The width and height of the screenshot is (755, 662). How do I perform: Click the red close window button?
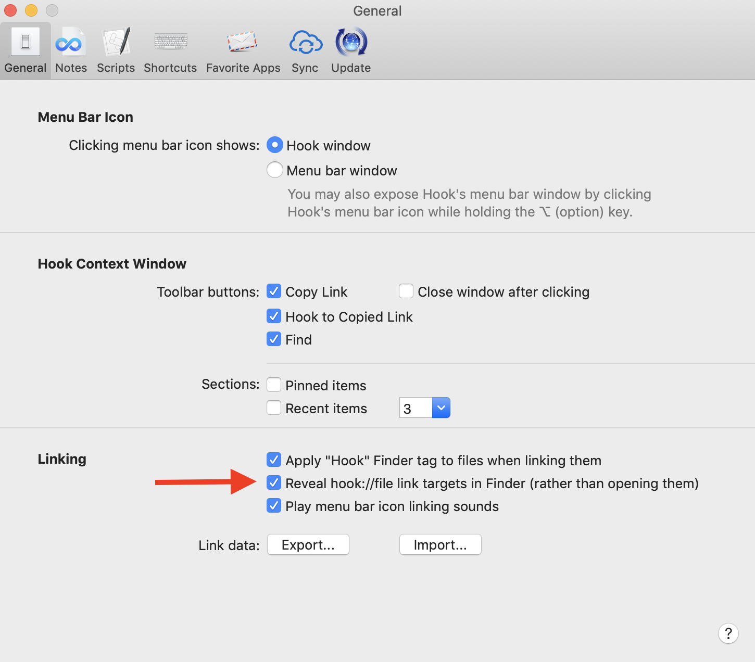[x=10, y=10]
